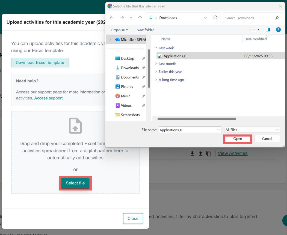Click the horizontal scrollbar in file list

(x=197, y=119)
